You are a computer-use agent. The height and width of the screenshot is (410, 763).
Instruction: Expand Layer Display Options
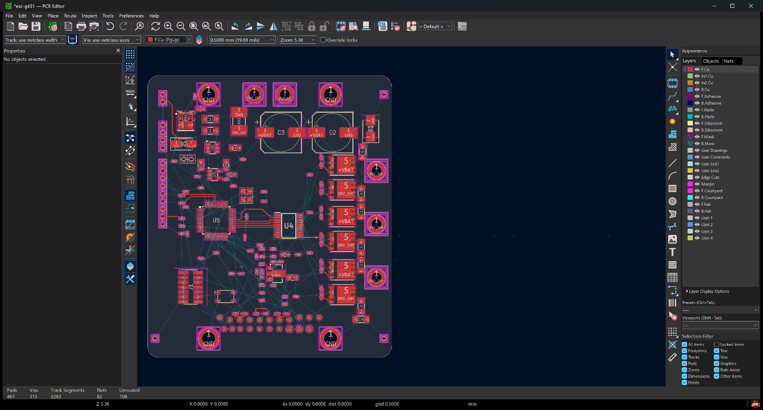coord(707,291)
